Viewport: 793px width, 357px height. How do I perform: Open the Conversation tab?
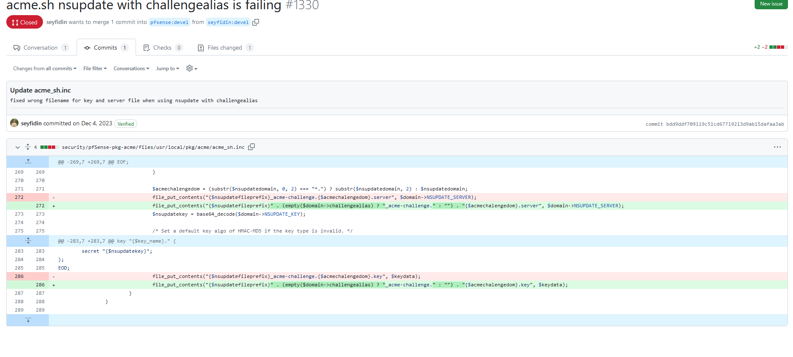point(41,48)
